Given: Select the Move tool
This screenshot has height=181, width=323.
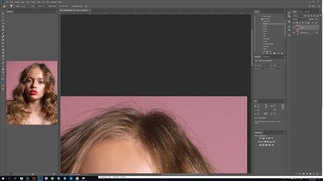Looking at the screenshot, I should tap(3, 14).
